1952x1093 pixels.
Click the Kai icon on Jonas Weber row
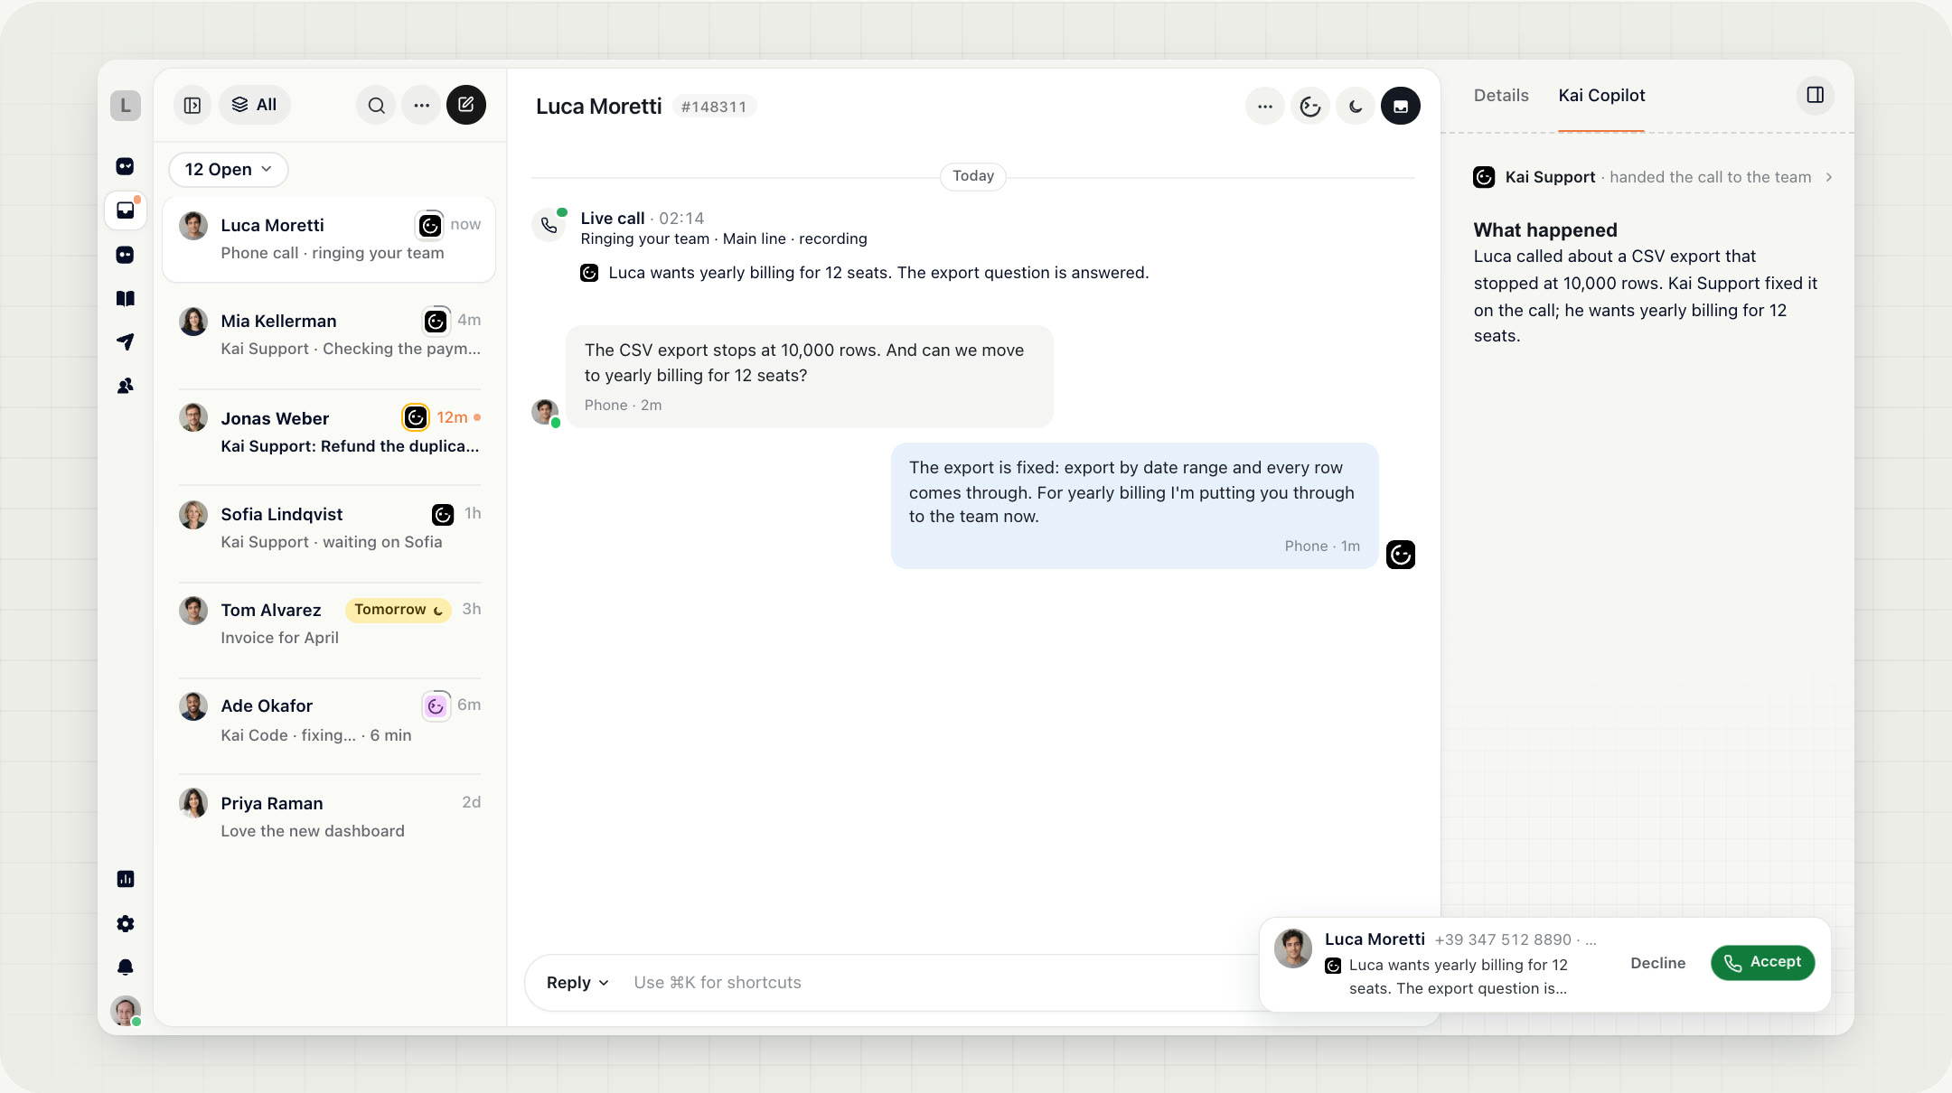(416, 417)
